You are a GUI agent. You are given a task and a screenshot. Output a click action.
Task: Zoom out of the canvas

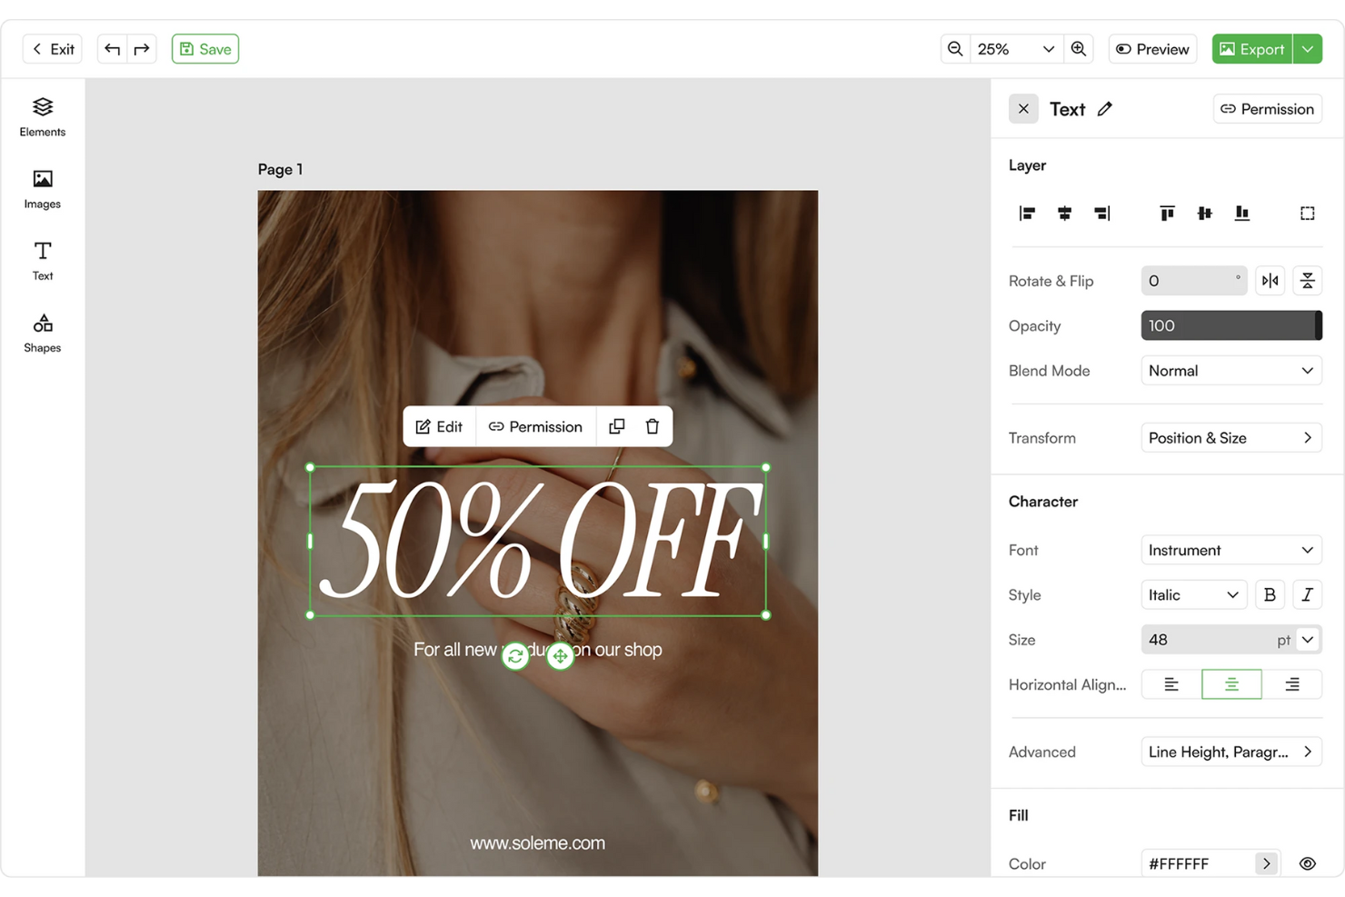pyautogui.click(x=955, y=49)
